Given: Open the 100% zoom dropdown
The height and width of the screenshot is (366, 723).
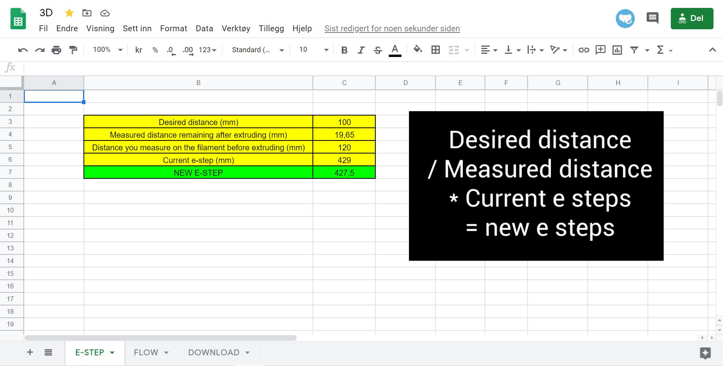Looking at the screenshot, I should [x=108, y=50].
